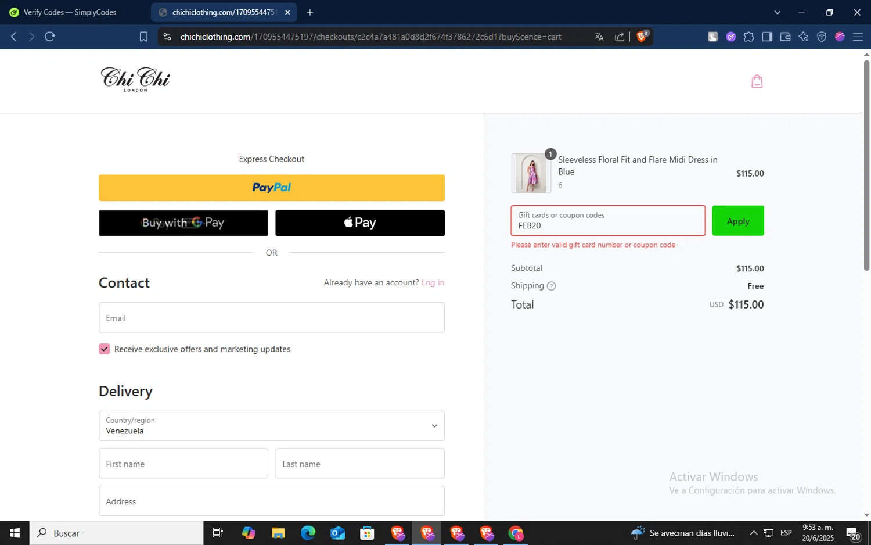871x545 pixels.
Task: Click the Address input field
Action: point(272,501)
